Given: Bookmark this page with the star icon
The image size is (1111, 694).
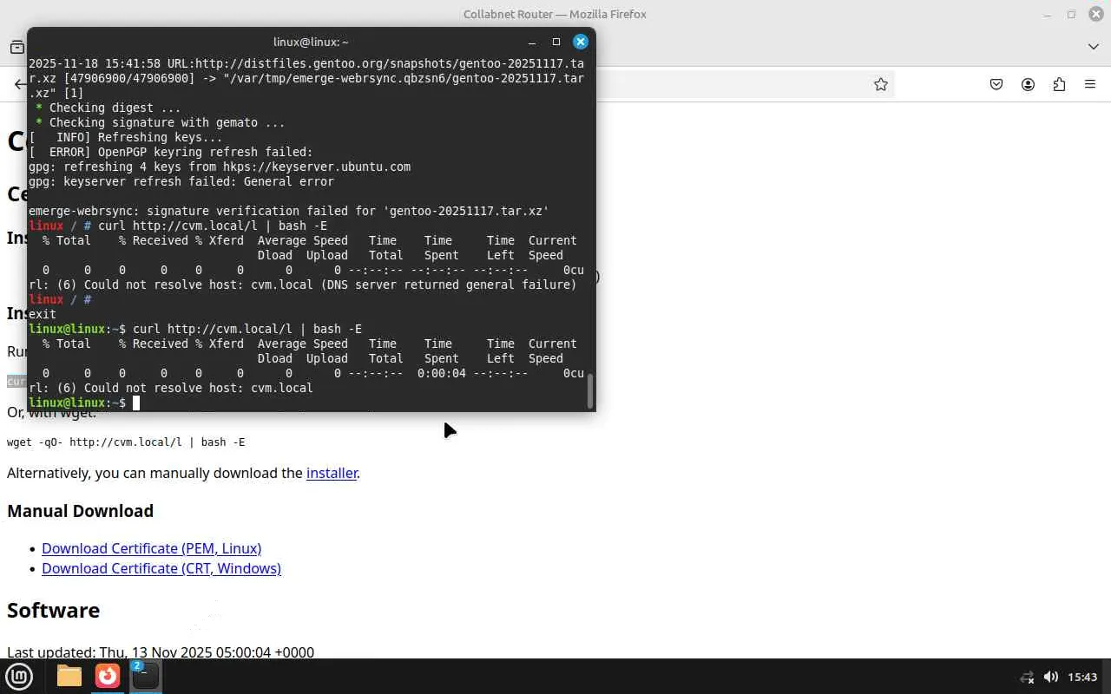Looking at the screenshot, I should pos(881,84).
